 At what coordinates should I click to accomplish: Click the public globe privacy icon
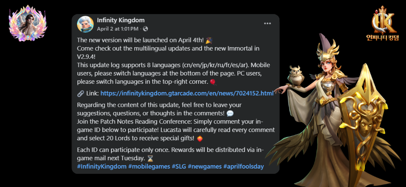point(145,29)
